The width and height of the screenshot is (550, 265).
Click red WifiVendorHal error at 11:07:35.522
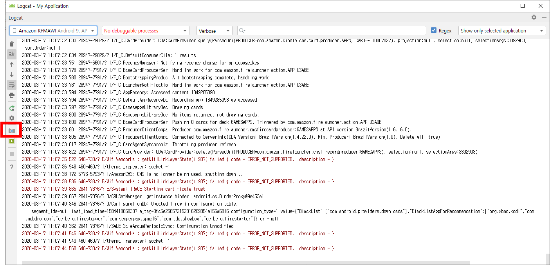pyautogui.click(x=178, y=159)
